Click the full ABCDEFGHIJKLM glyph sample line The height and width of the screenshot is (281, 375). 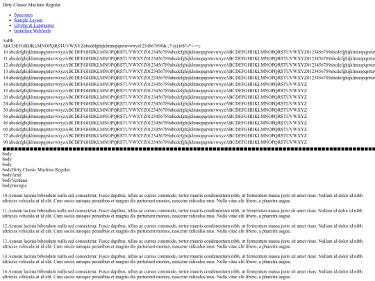pos(101,46)
